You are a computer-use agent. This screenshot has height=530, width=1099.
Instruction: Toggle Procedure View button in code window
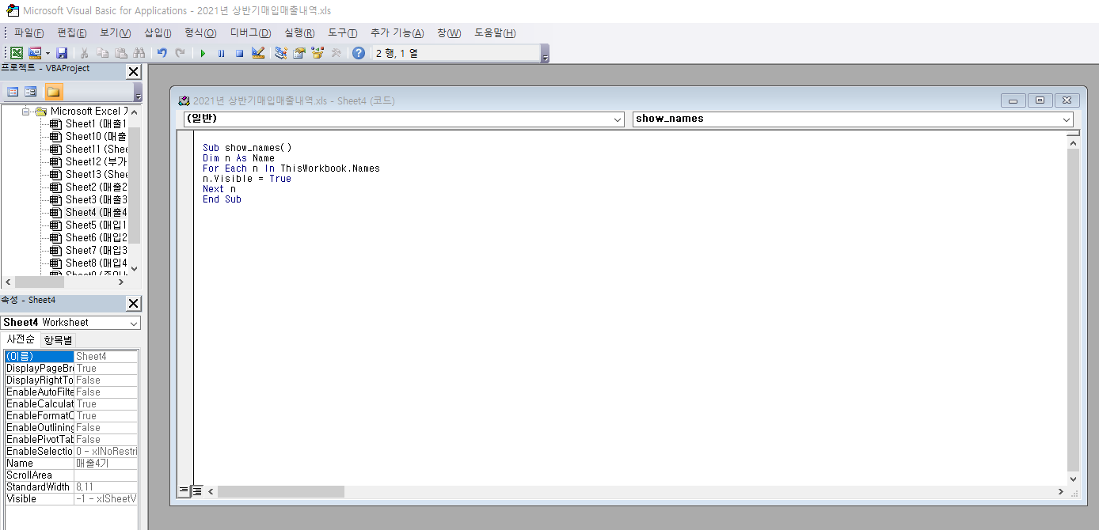(184, 491)
